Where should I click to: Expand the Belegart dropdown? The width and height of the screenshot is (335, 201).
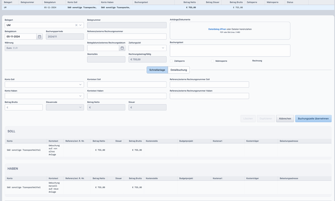(x=80, y=25)
